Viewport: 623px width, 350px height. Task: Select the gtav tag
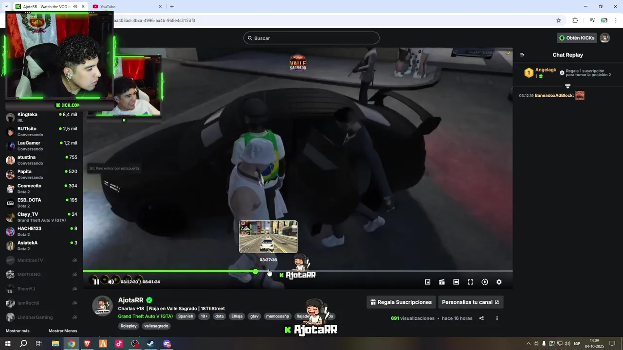(x=255, y=316)
